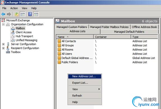161x109 pixels.
Task: Choose New Address List... from context menu
Action: click(85, 76)
